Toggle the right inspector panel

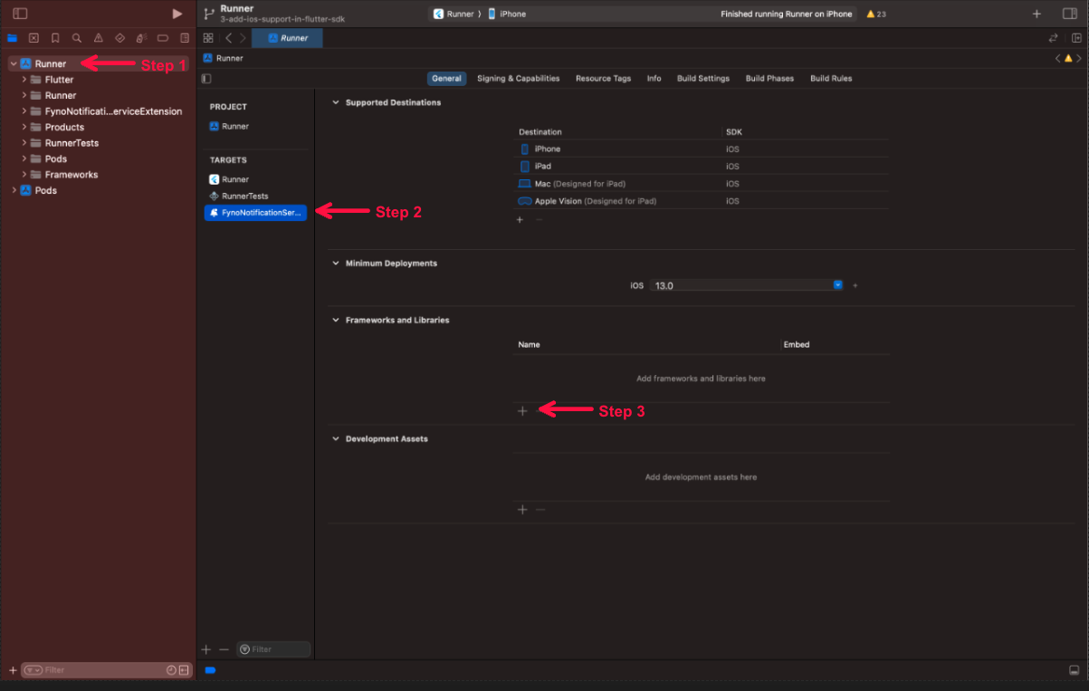[1069, 14]
